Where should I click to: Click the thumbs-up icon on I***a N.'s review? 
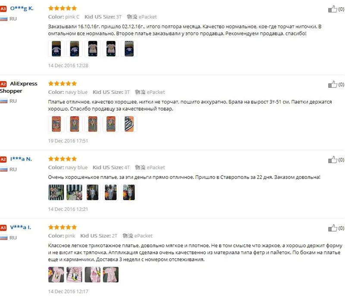point(332,160)
